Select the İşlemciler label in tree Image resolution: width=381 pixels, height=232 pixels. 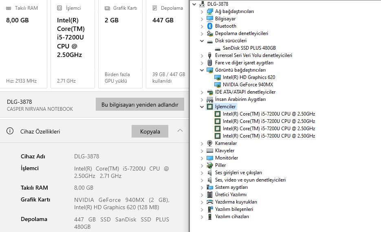click(225, 107)
